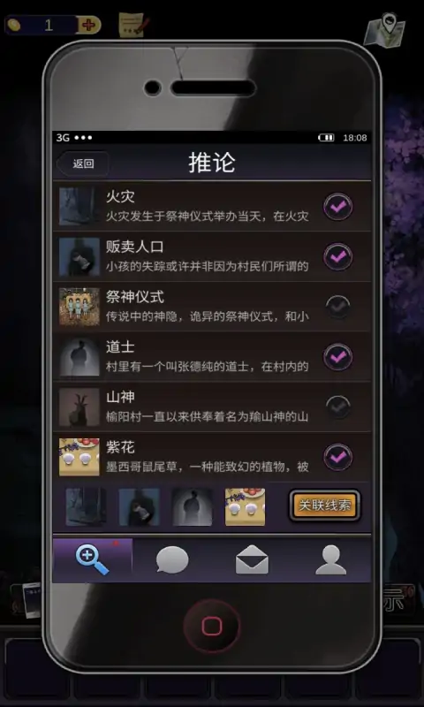Open the 紫花 clue entry
Screen dimensions: 424x707
(212, 457)
